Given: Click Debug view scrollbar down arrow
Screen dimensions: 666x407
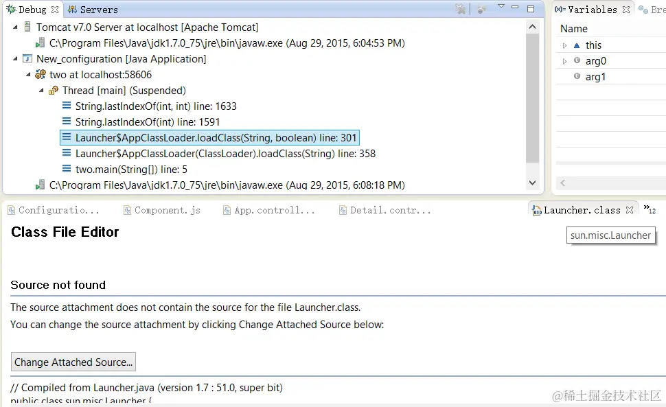Looking at the screenshot, I should tap(532, 183).
